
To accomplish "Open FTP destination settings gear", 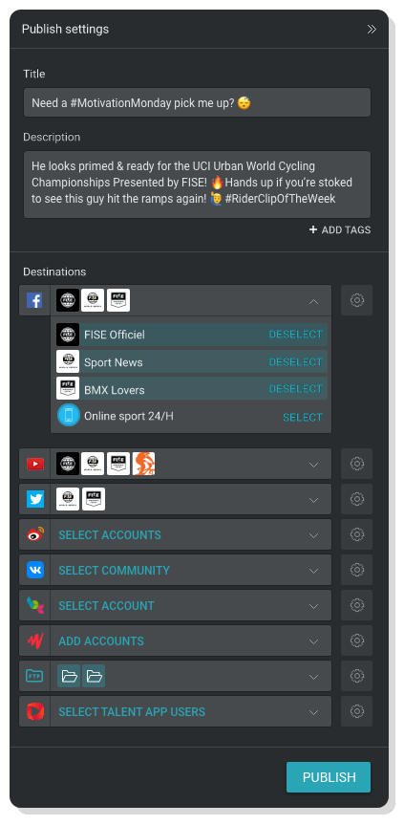I will (356, 676).
